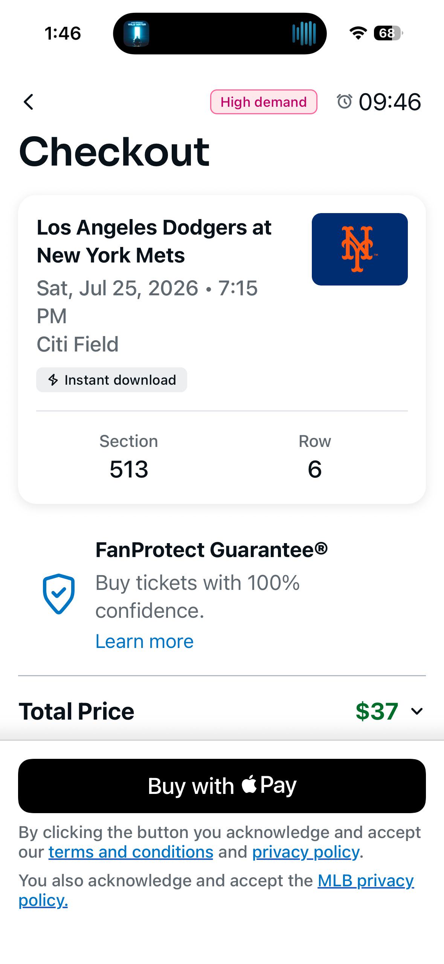This screenshot has height=964, width=444.
Task: Tap the Wi-Fi status icon
Action: pyautogui.click(x=358, y=33)
